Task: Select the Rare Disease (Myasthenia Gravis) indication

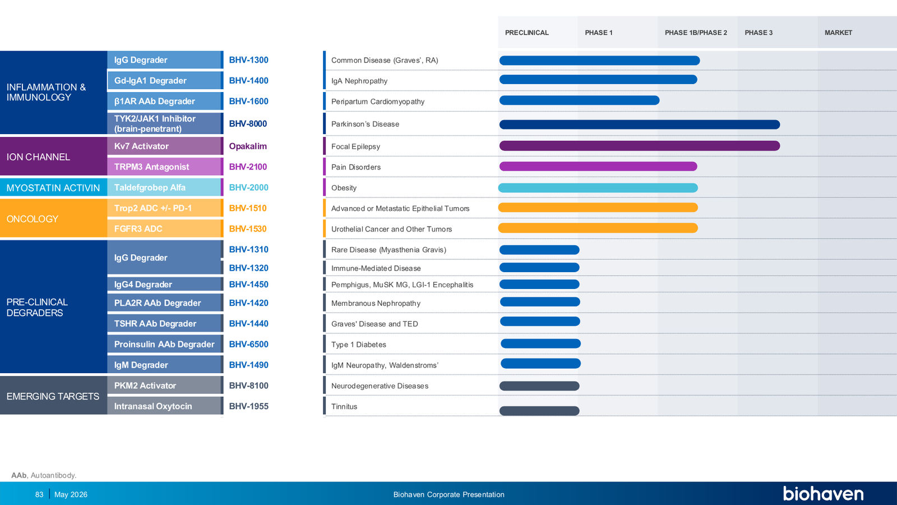Action: coord(389,250)
